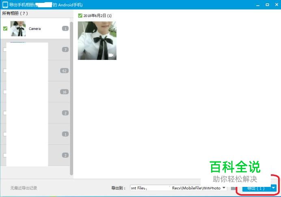This screenshot has height=197, width=281.
Task: Select the 2018年6月2日 video thumbnail
Action: click(97, 40)
